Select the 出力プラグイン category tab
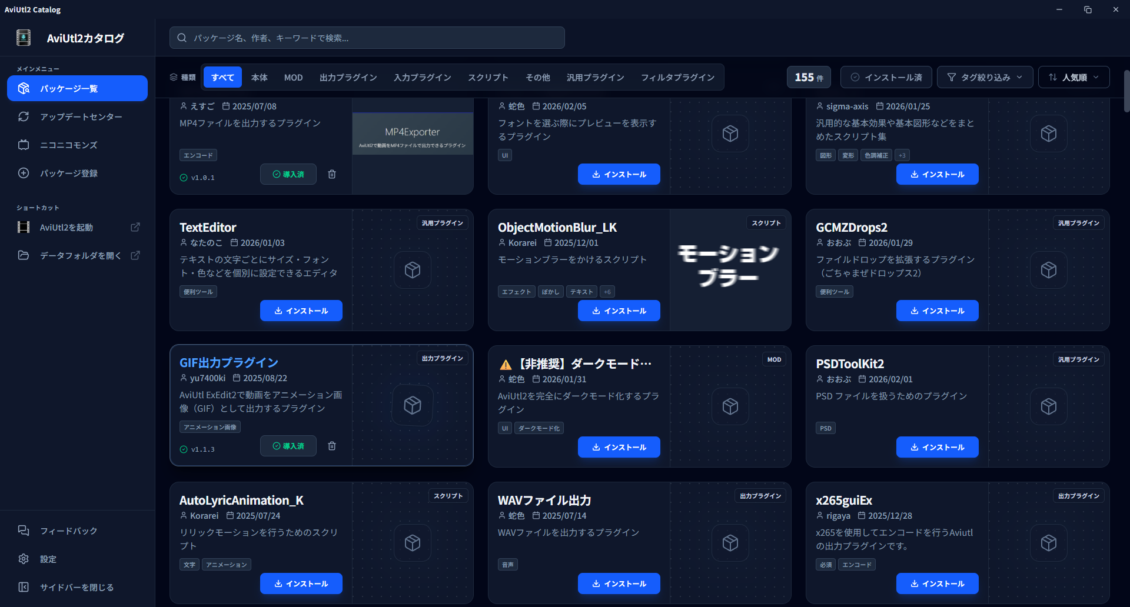This screenshot has height=607, width=1130. [x=348, y=77]
